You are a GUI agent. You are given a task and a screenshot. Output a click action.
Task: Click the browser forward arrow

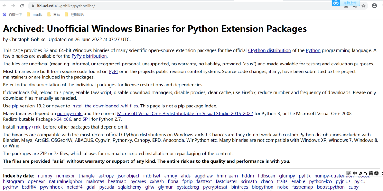tap(13, 6)
